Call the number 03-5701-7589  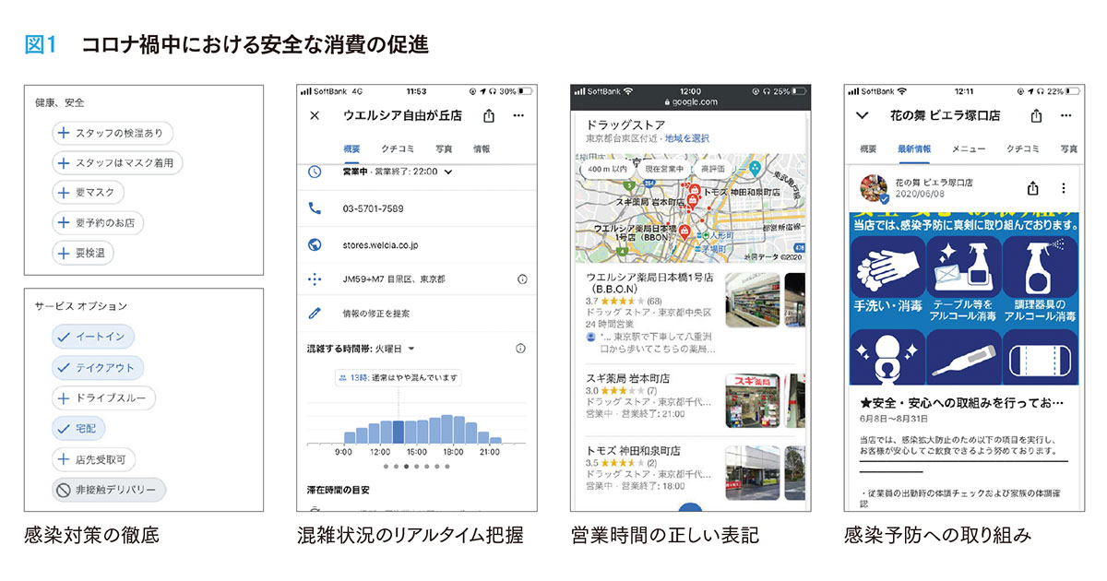[373, 208]
